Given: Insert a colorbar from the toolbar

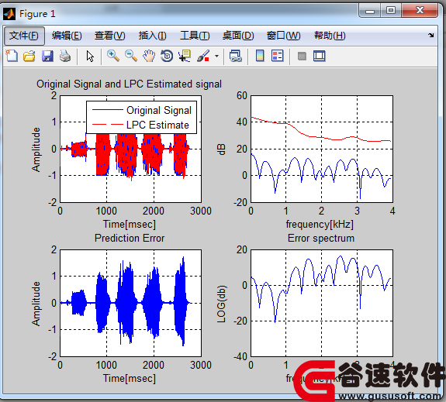Looking at the screenshot, I should (260, 56).
